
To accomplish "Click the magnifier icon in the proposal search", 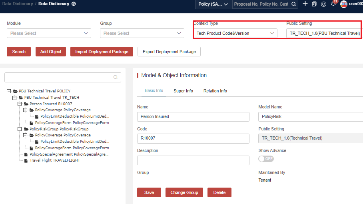I will pyautogui.click(x=294, y=4).
